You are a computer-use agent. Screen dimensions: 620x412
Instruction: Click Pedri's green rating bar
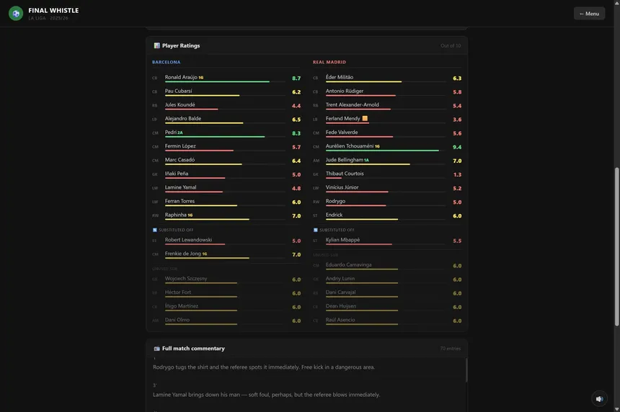(x=215, y=137)
